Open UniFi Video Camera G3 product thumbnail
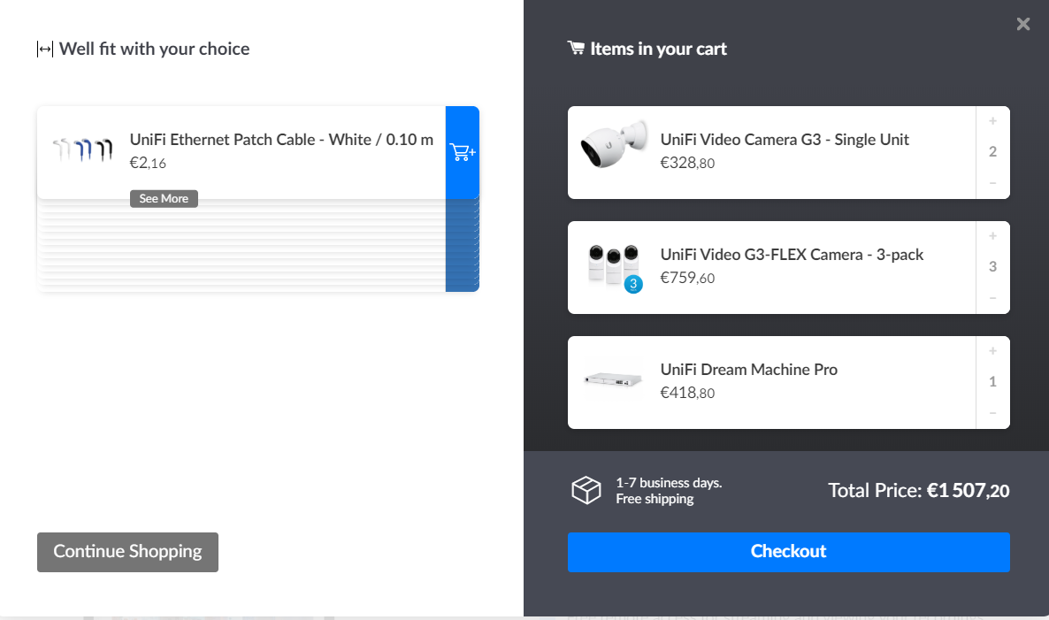This screenshot has width=1049, height=620. (614, 146)
